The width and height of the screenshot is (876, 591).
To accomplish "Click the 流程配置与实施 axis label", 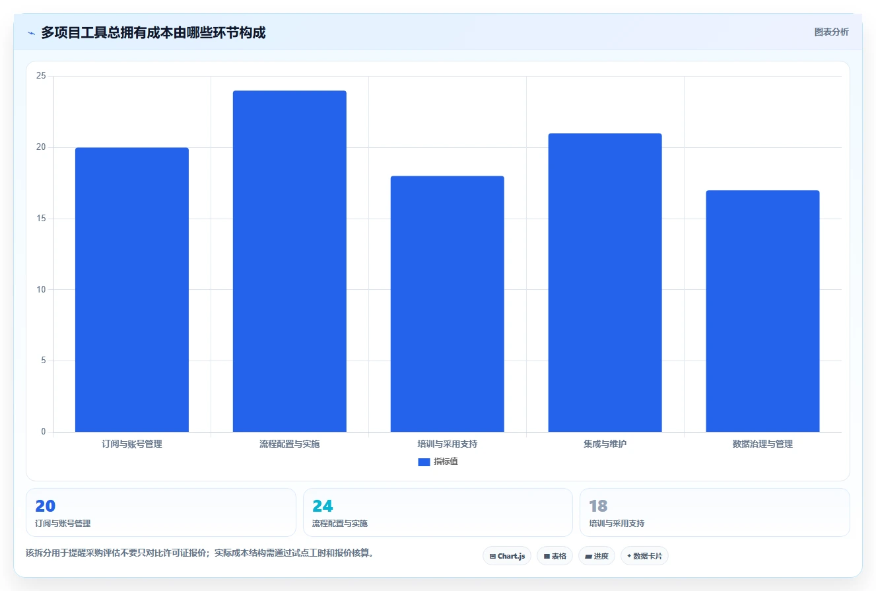I will [290, 444].
